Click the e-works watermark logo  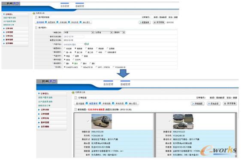[x=218, y=151]
